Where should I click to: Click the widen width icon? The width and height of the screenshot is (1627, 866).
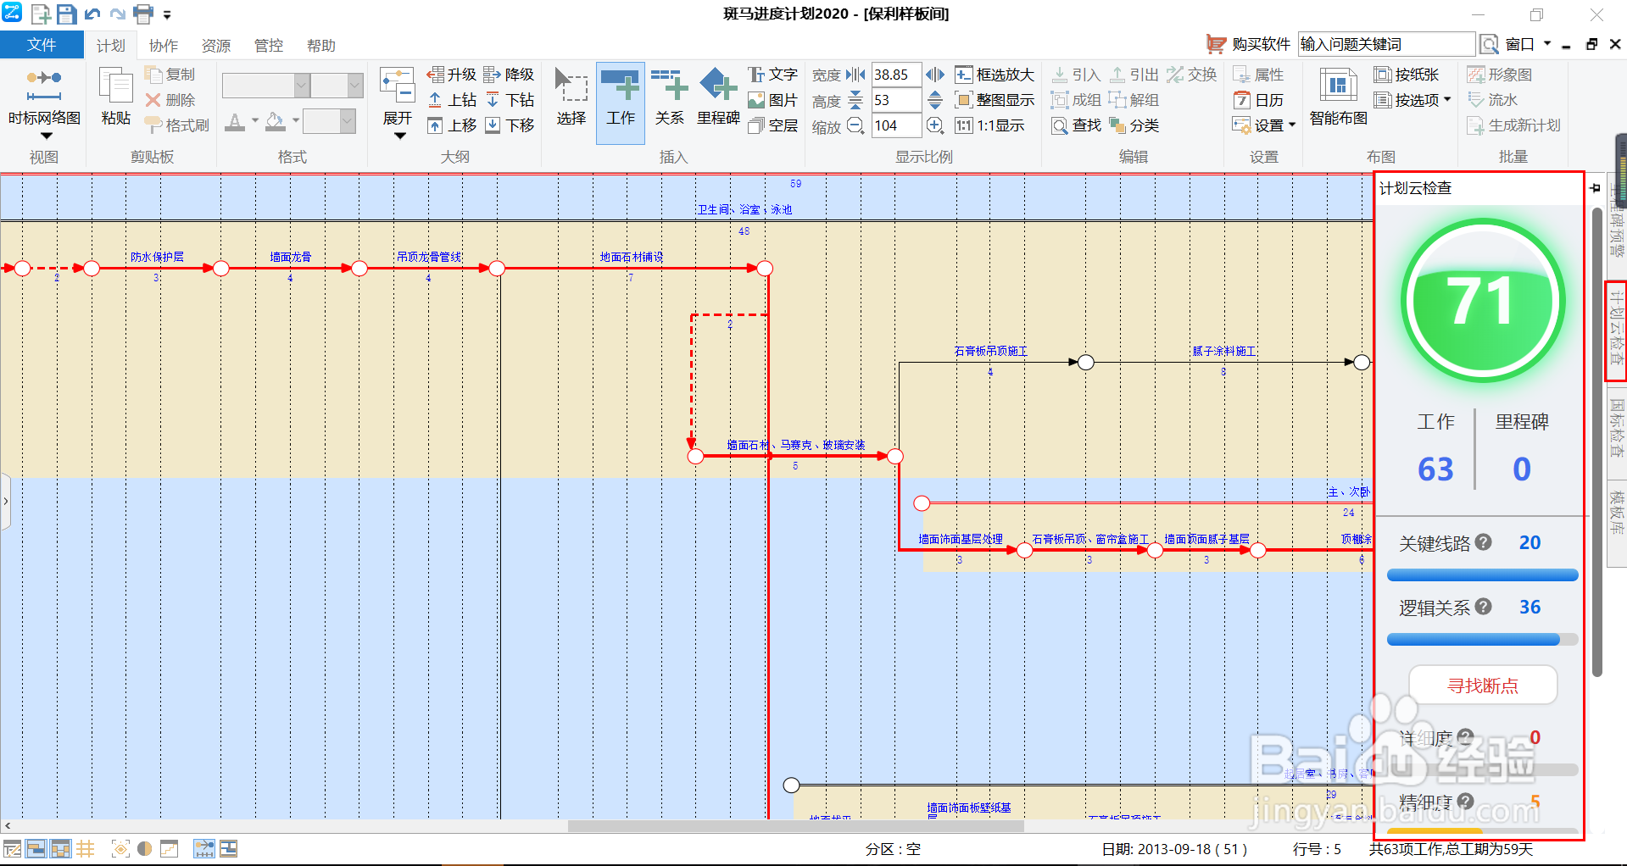click(934, 75)
